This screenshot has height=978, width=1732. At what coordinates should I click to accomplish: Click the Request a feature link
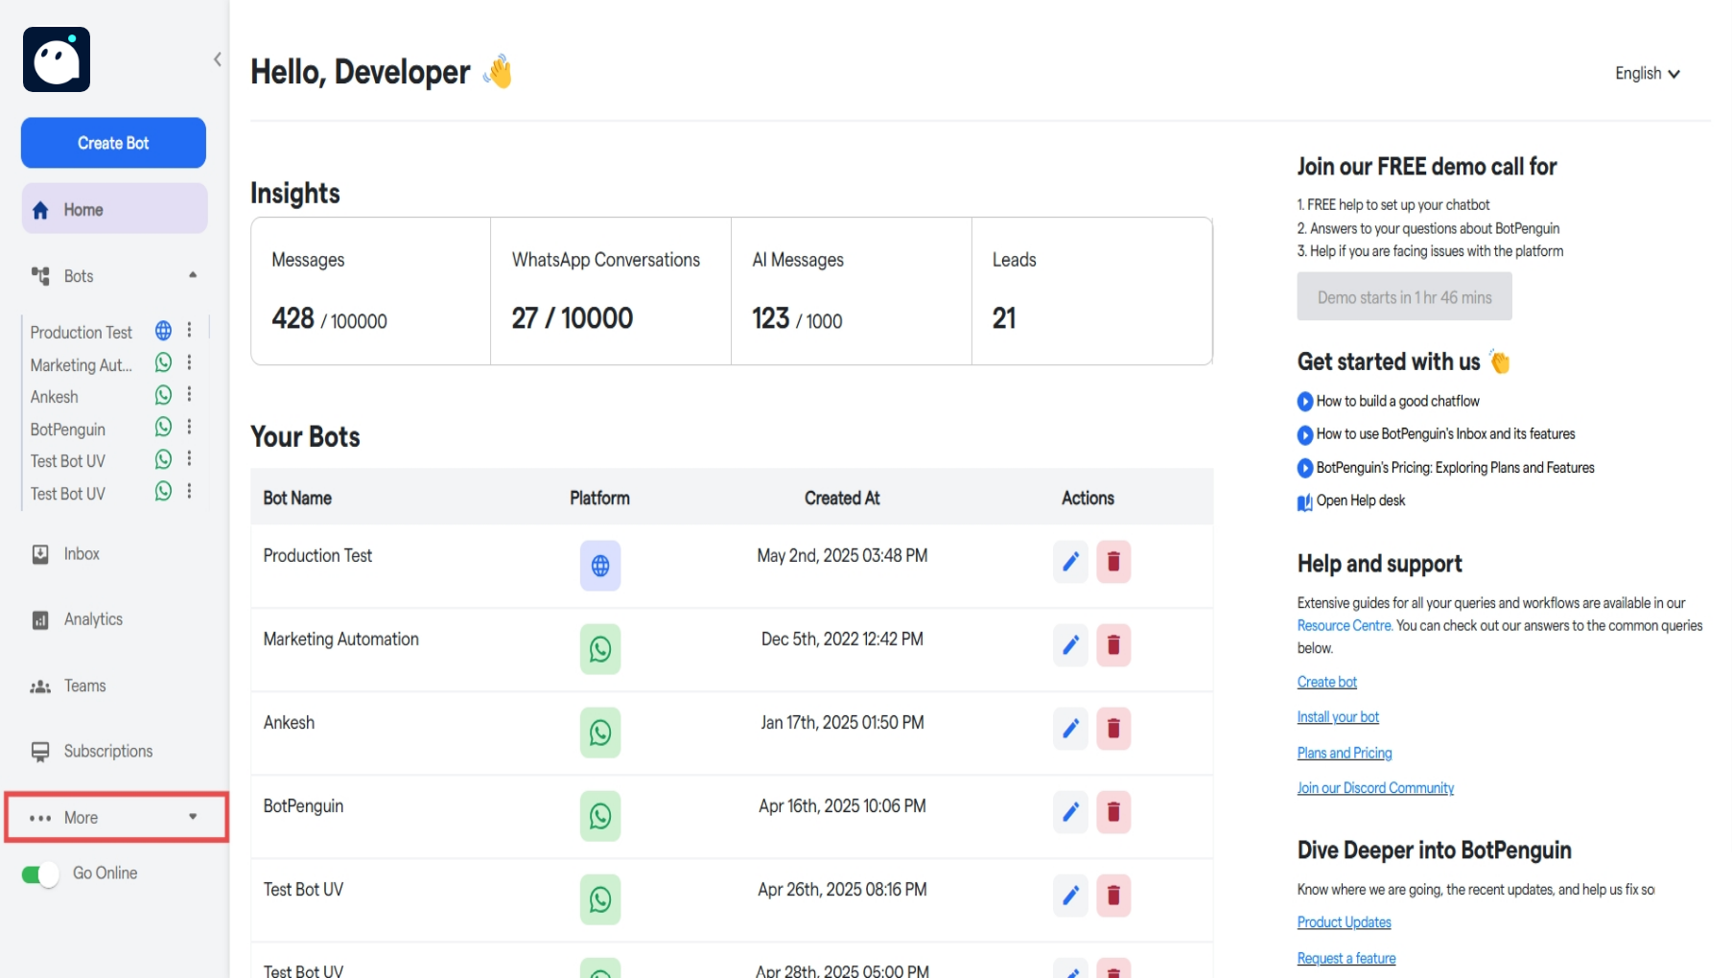point(1346,959)
